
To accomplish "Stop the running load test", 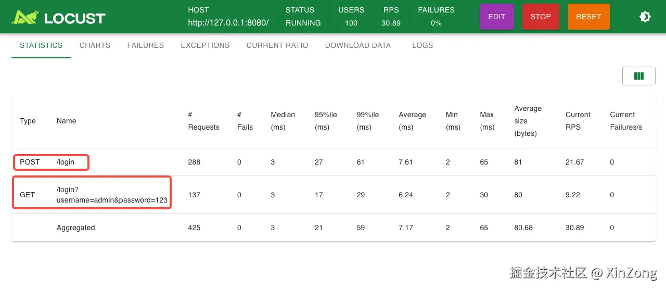I will 540,17.
